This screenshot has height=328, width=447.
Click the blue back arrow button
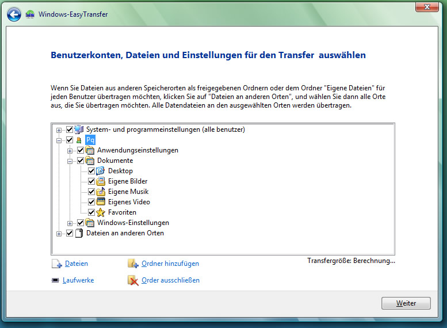[x=14, y=14]
